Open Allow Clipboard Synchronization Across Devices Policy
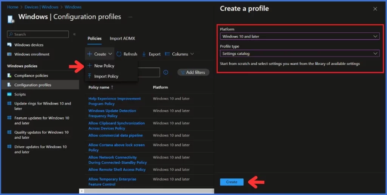 pyautogui.click(x=116, y=126)
